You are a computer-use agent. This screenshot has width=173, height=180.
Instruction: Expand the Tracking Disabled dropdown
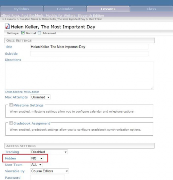click(49, 152)
